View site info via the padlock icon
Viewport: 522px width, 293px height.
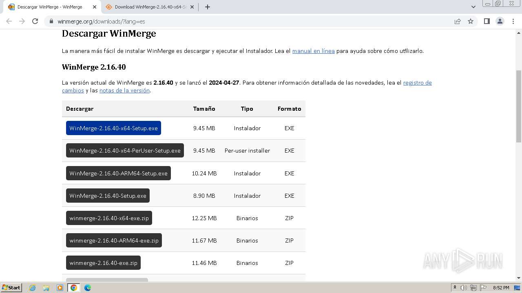pos(51,21)
